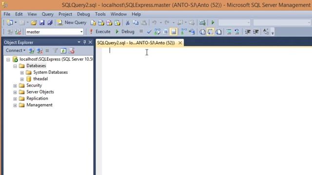Open the Query menu
The height and width of the screenshot is (175, 312).
pos(47,14)
